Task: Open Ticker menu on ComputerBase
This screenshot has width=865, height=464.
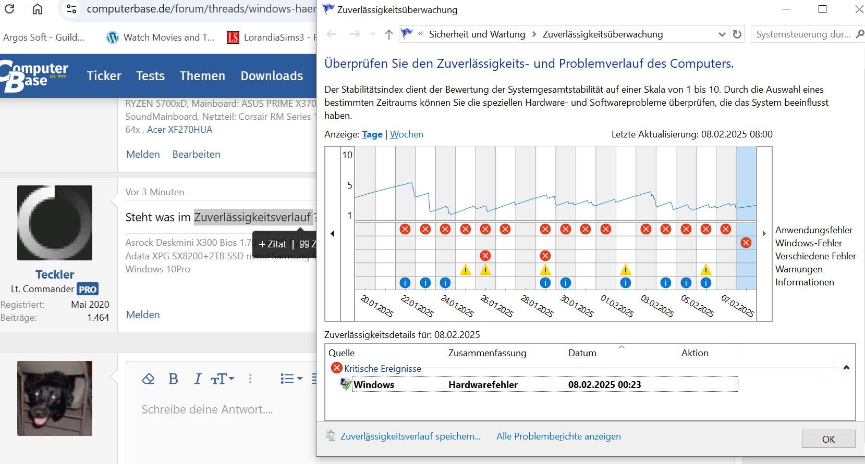Action: (x=104, y=76)
